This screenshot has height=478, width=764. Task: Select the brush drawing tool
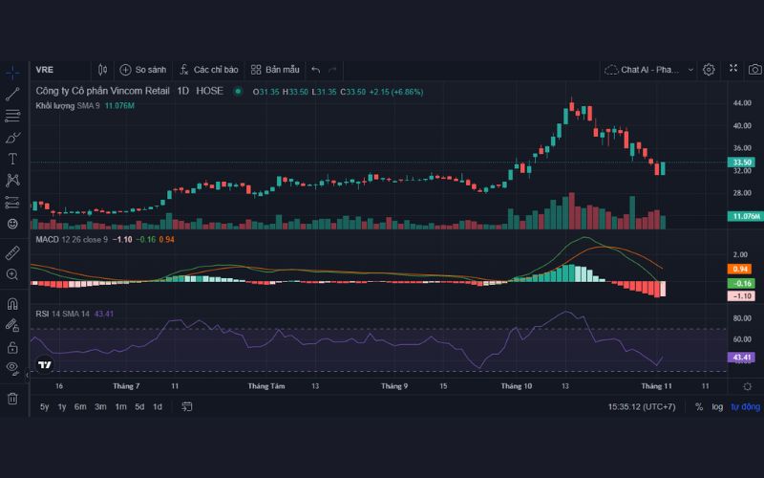point(12,138)
